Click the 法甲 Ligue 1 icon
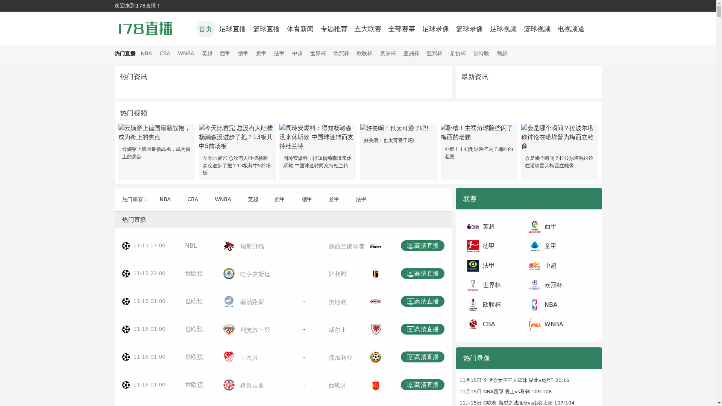Image resolution: width=722 pixels, height=406 pixels. 473,266
